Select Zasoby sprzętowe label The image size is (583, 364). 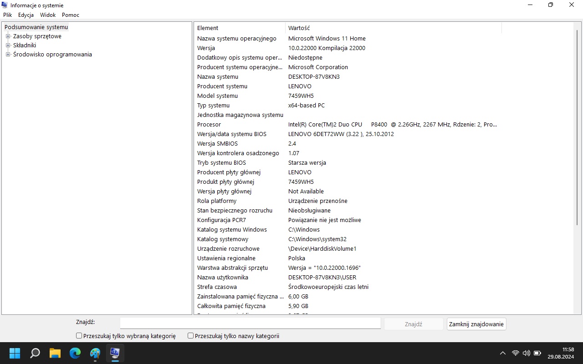tap(37, 36)
